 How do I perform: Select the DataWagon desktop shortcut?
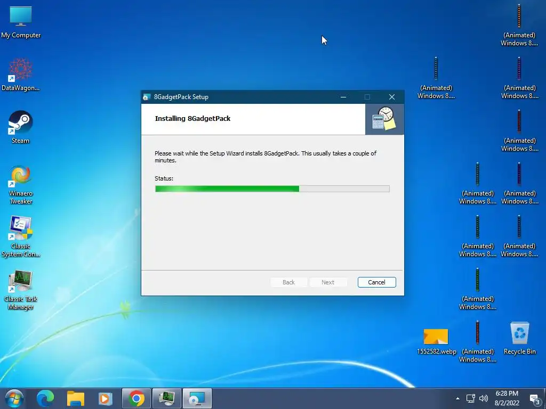[x=21, y=75]
